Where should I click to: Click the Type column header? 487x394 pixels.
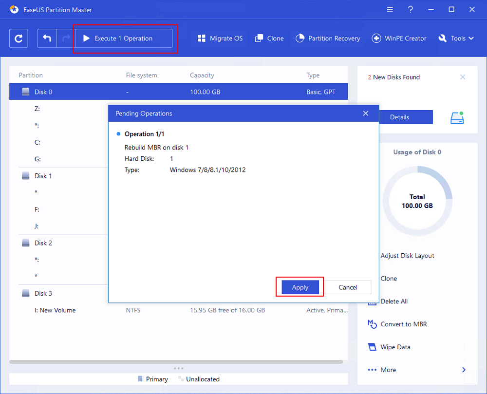[313, 75]
